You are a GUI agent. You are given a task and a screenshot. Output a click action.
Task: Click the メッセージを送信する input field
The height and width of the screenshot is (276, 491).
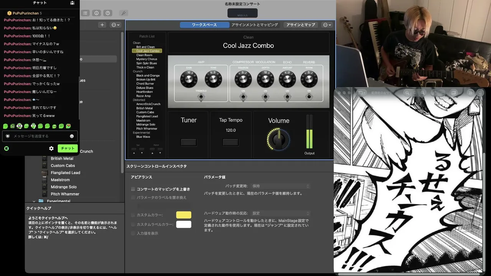pyautogui.click(x=40, y=136)
